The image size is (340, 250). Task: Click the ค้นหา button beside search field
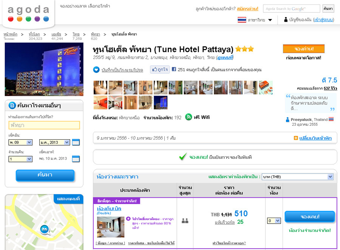[x=328, y=9]
